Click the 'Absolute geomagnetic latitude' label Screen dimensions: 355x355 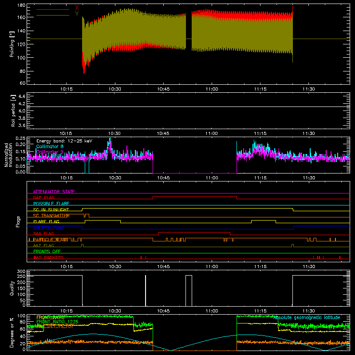pyautogui.click(x=307, y=317)
